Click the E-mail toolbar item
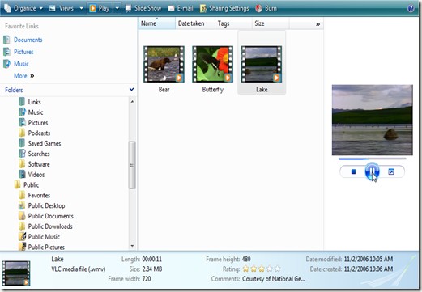This screenshot has width=422, height=292. [181, 8]
